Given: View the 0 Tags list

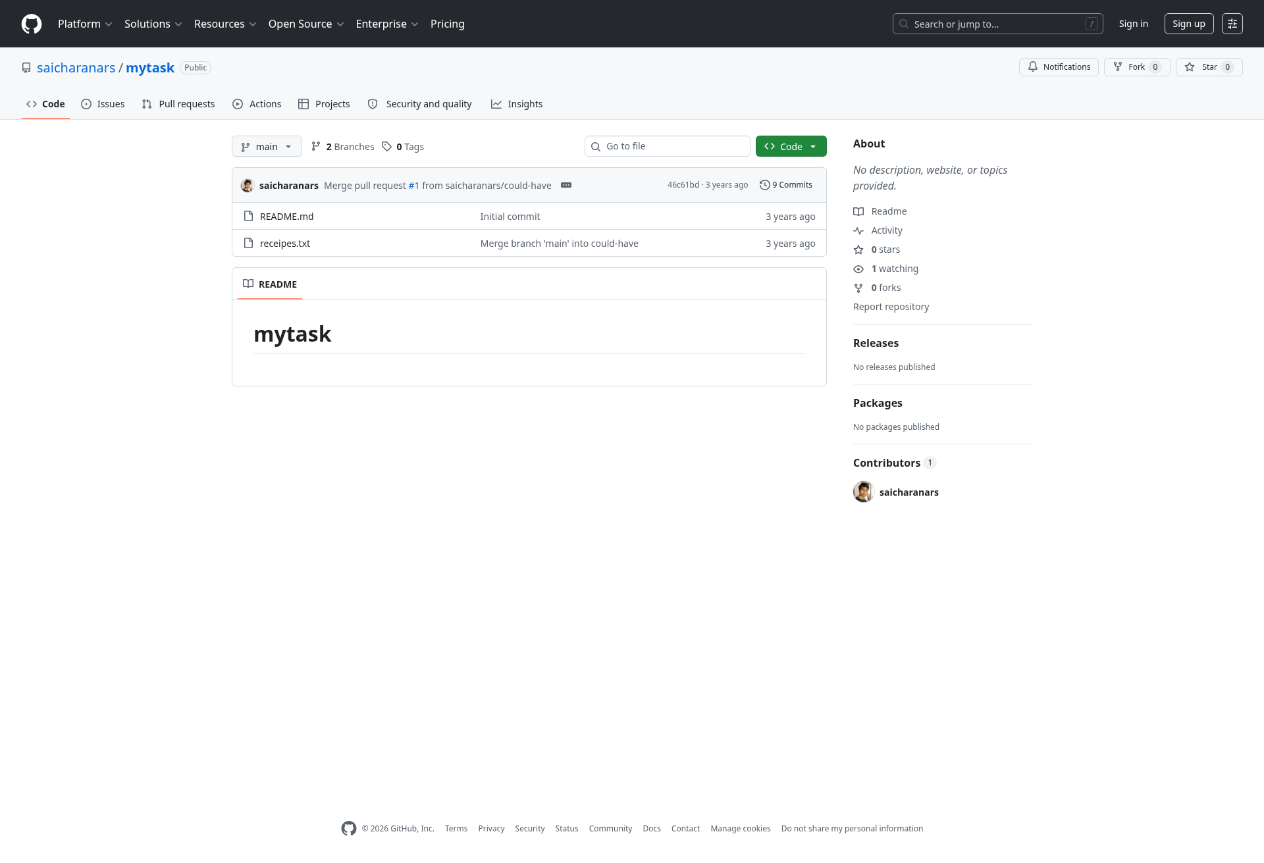Looking at the screenshot, I should (x=403, y=147).
